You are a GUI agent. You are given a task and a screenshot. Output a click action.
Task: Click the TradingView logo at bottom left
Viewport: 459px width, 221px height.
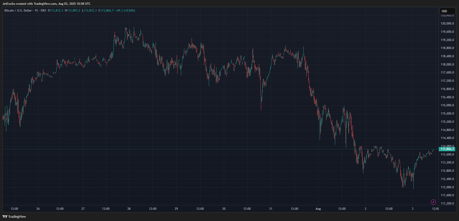tap(14, 216)
